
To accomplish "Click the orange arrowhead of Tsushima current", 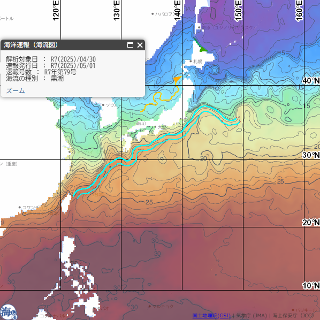I will click(177, 79).
